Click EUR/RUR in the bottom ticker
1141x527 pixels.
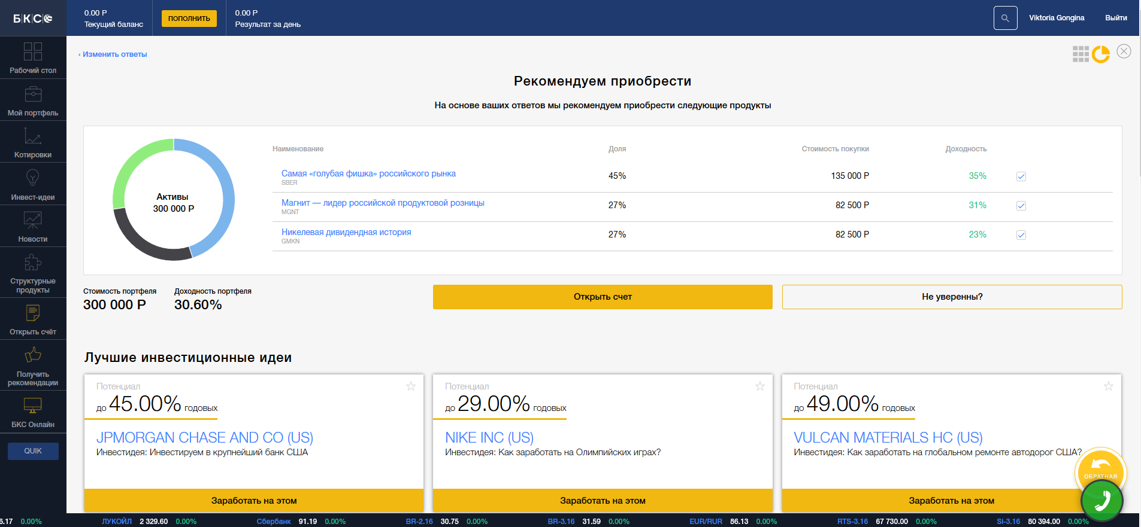click(706, 522)
